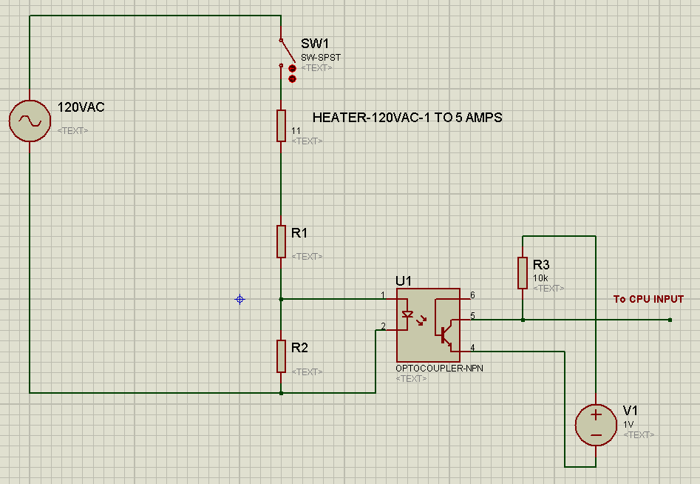Select the heater resistor above R1

(x=281, y=125)
